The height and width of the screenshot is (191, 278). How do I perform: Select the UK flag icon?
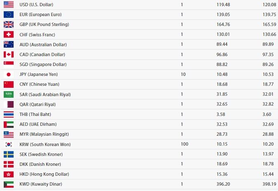click(x=9, y=24)
